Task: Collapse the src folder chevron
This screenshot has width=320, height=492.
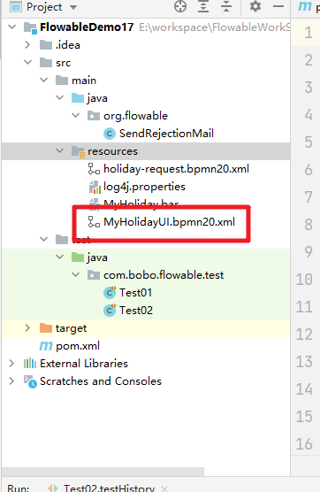Action: [x=28, y=63]
